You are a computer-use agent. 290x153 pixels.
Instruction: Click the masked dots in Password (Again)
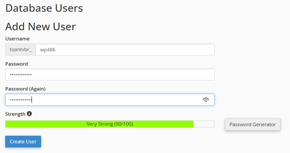[21, 100]
